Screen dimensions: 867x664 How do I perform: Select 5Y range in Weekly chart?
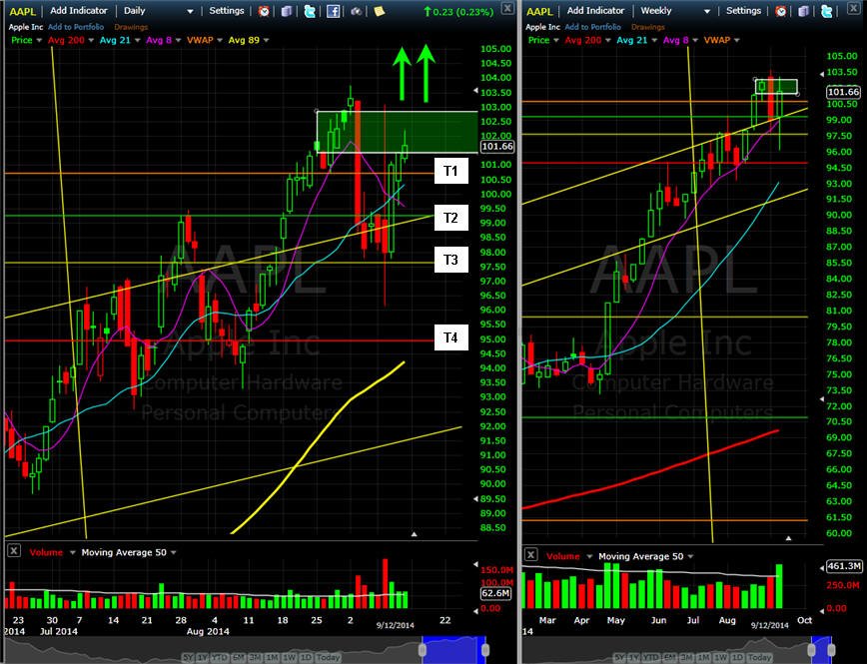[x=619, y=658]
